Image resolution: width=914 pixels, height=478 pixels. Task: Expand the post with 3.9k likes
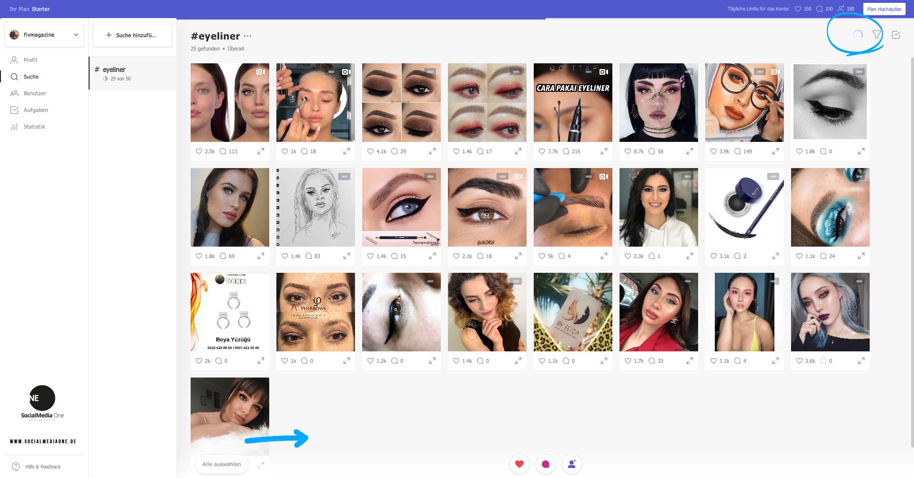(775, 151)
